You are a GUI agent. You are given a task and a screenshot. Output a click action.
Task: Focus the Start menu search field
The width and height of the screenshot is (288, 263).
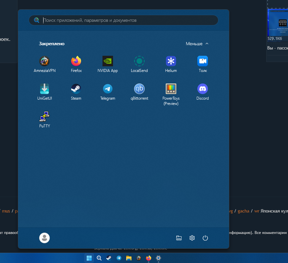tap(124, 20)
